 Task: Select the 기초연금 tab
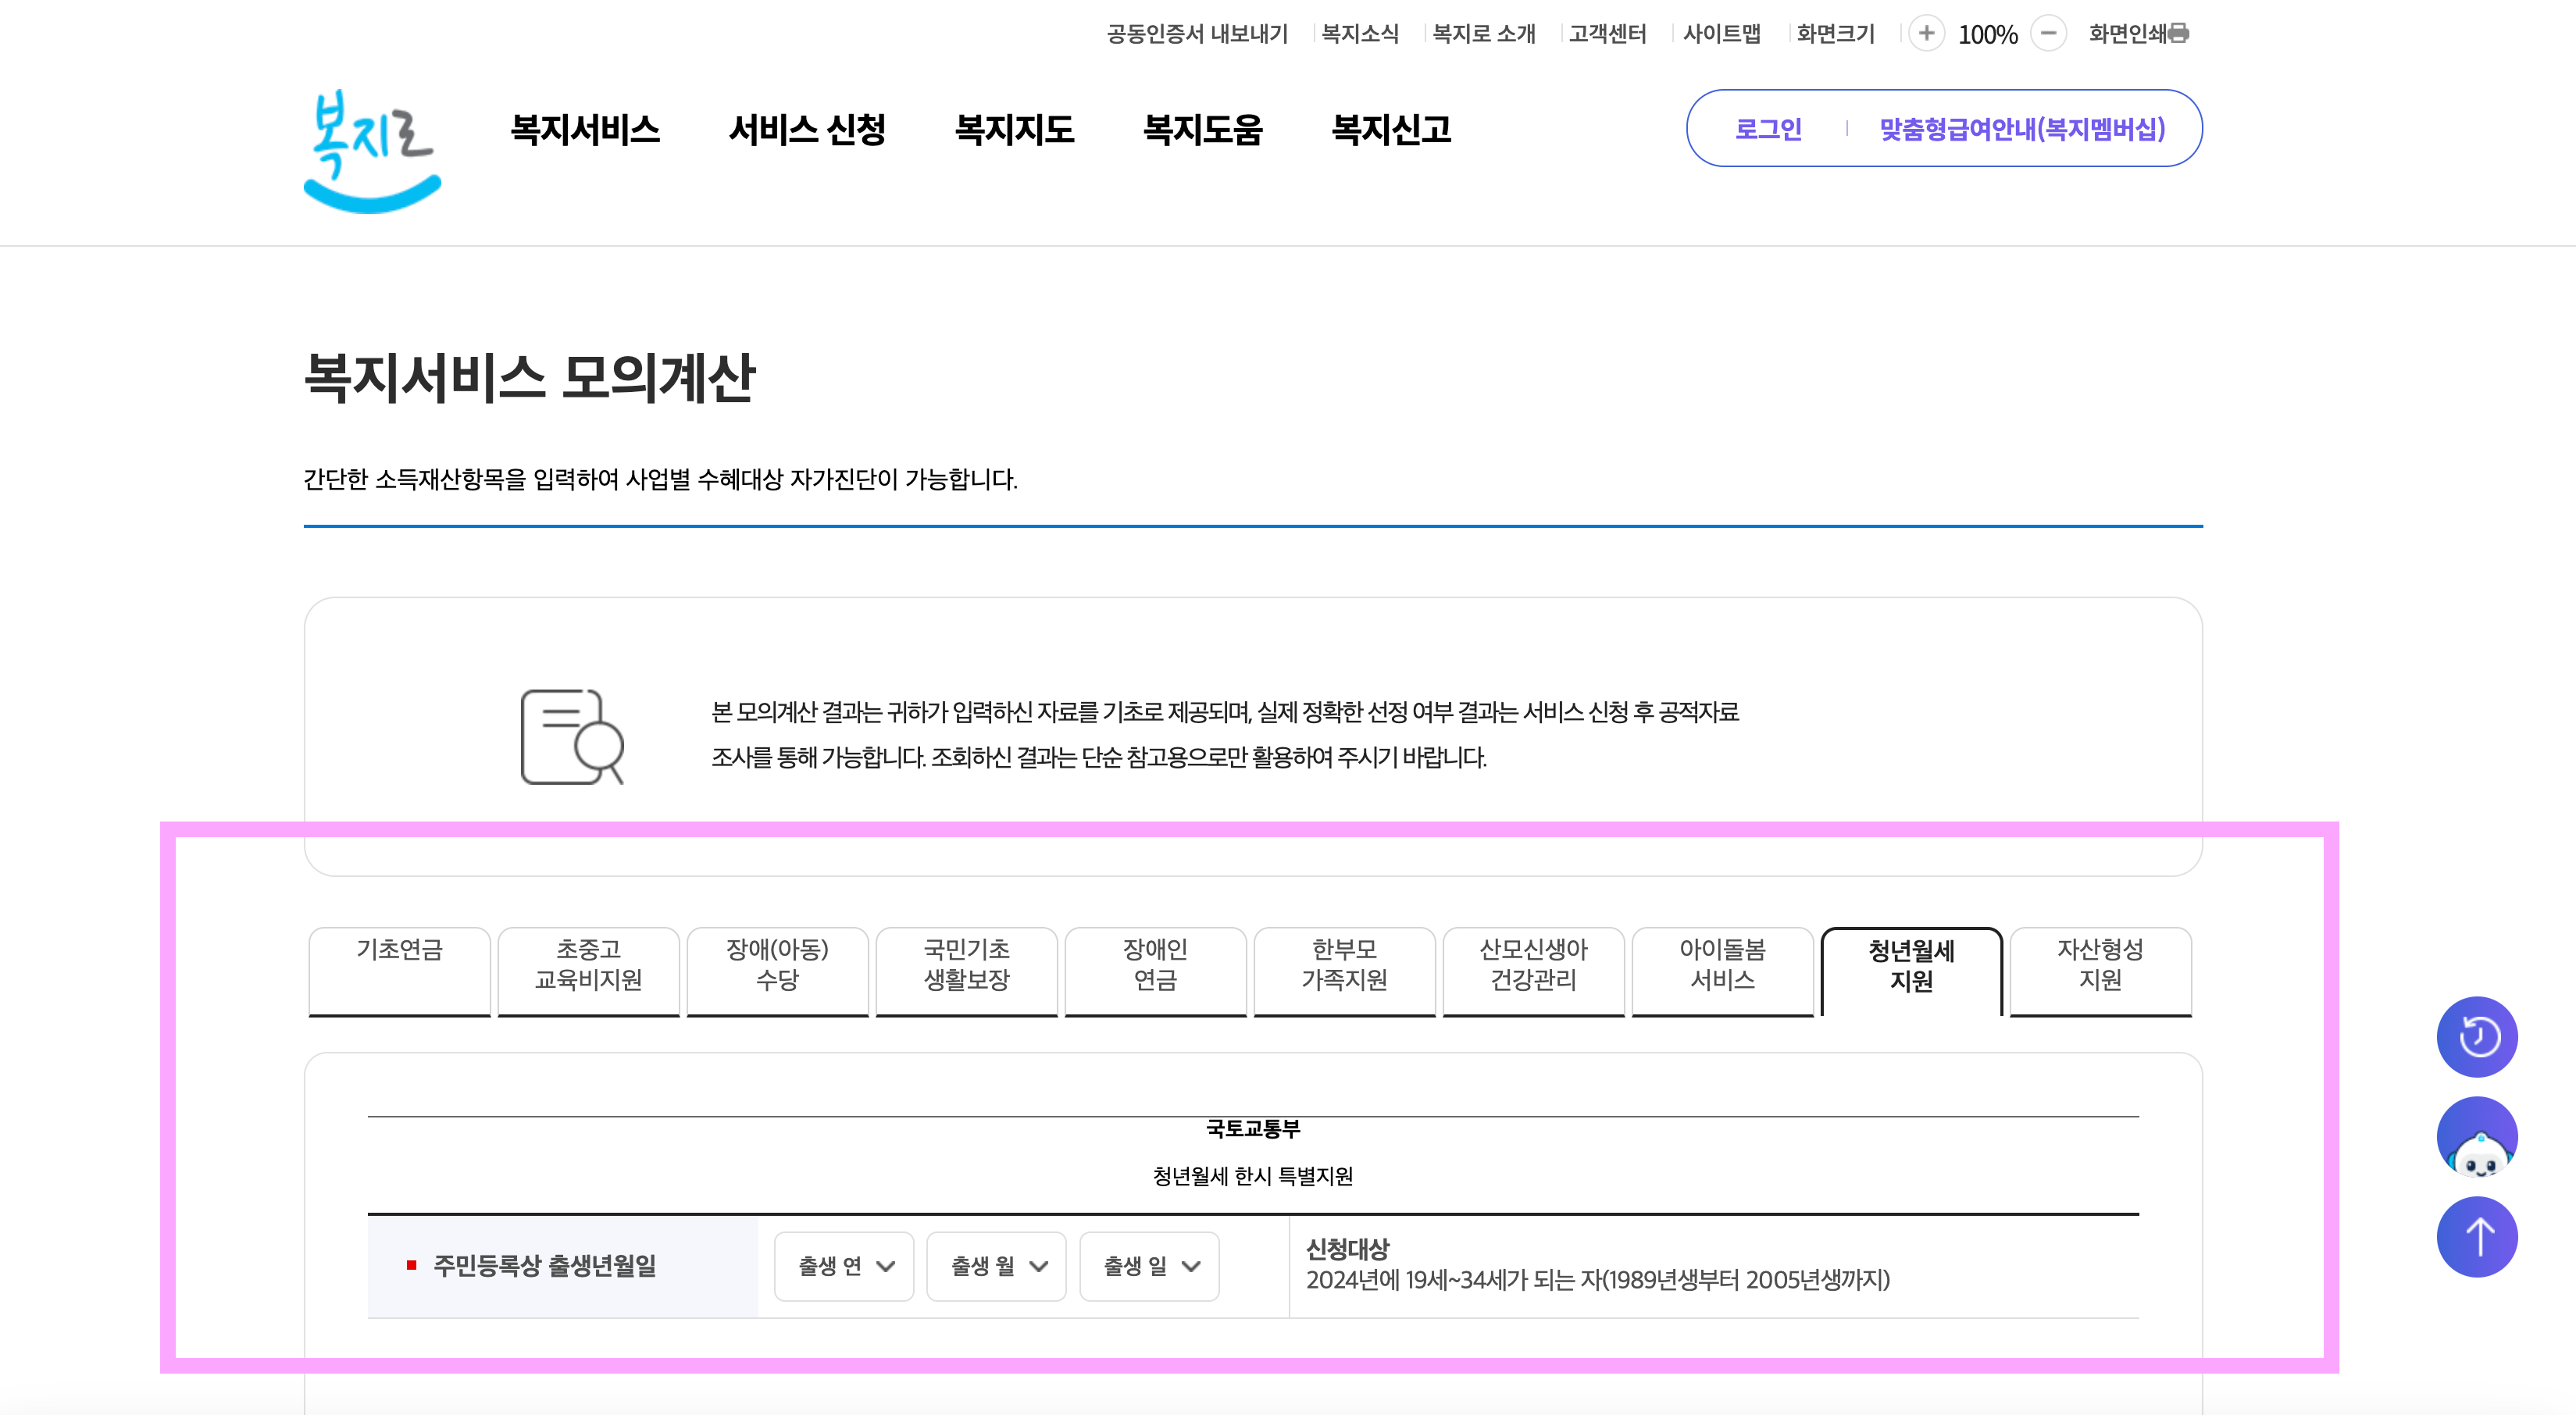[399, 971]
